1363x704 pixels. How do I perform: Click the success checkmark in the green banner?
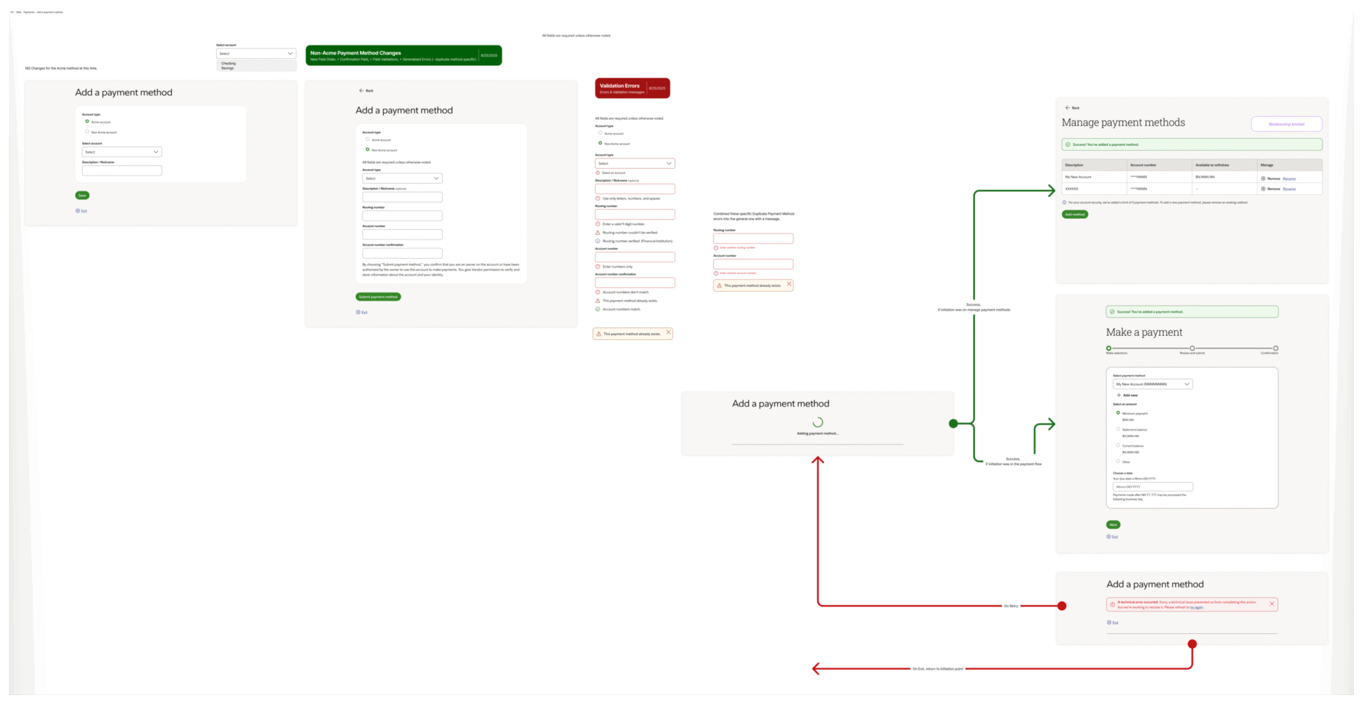pos(1068,145)
